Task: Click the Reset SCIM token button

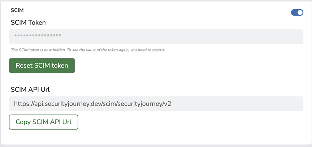Action: point(42,65)
